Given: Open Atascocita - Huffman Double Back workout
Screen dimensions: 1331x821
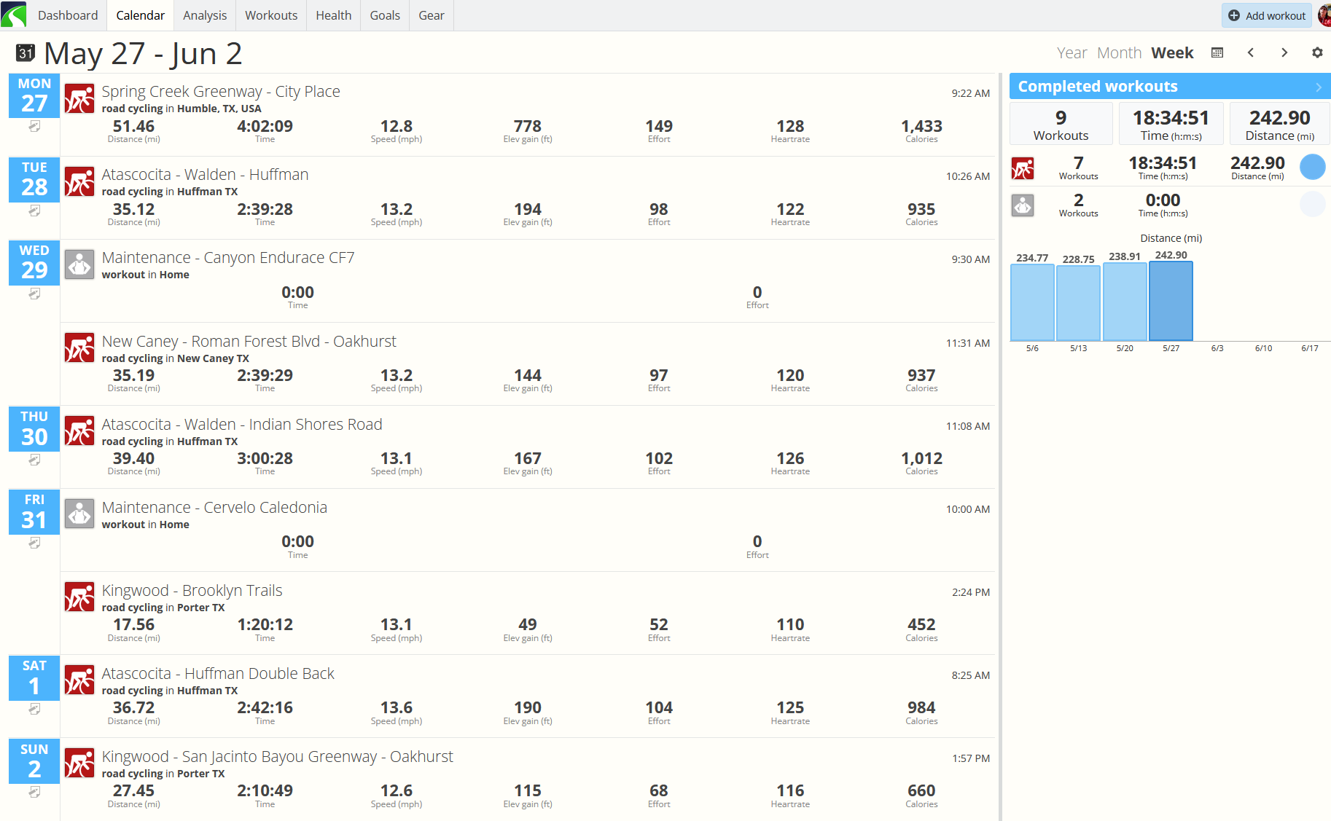Looking at the screenshot, I should point(218,673).
